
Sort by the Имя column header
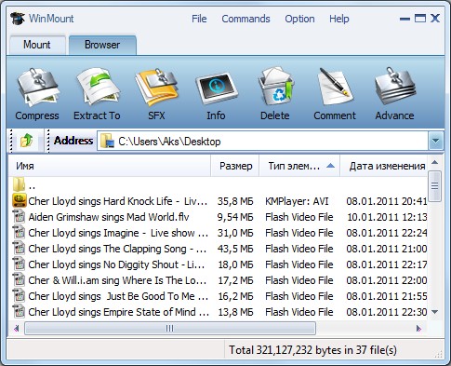pyautogui.click(x=110, y=166)
